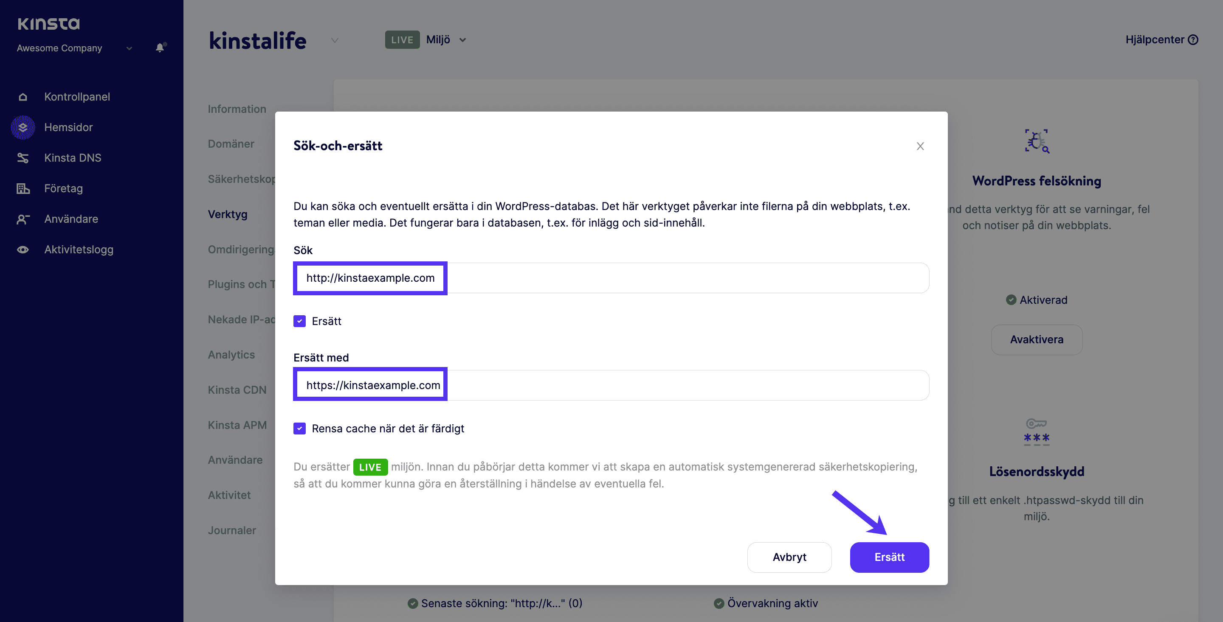Click the check icon beside Senaste sökning
1223x622 pixels.
point(413,603)
